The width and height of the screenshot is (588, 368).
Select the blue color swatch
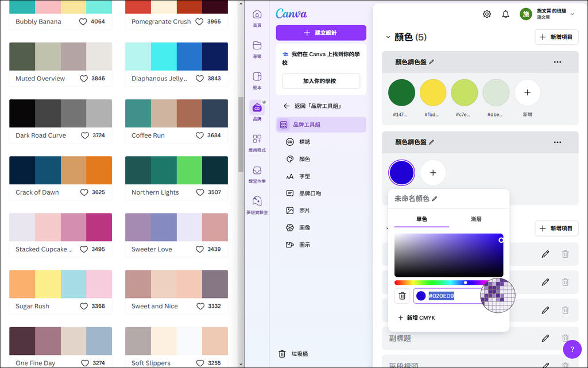coord(401,173)
